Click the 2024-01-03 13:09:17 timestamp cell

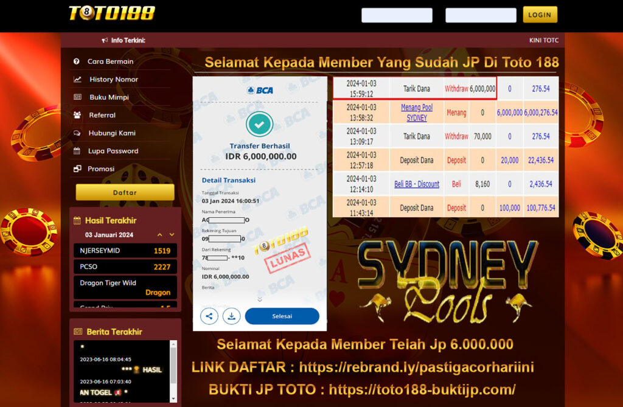point(361,136)
